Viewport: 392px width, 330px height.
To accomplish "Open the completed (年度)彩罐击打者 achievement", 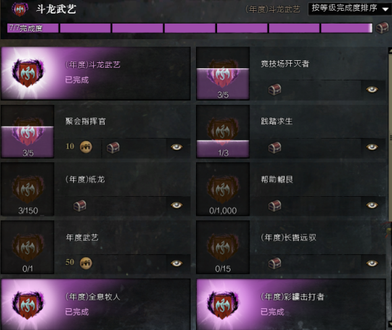I will 291,304.
